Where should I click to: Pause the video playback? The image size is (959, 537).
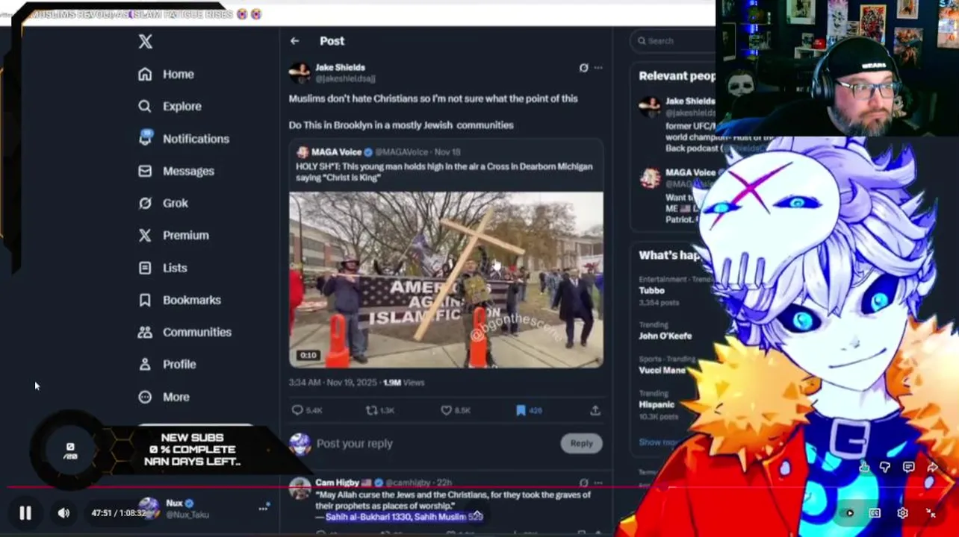point(25,513)
